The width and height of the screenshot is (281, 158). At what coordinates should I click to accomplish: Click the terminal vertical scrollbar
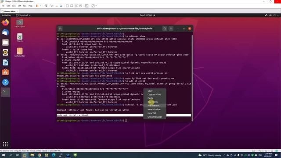click(x=192, y=78)
